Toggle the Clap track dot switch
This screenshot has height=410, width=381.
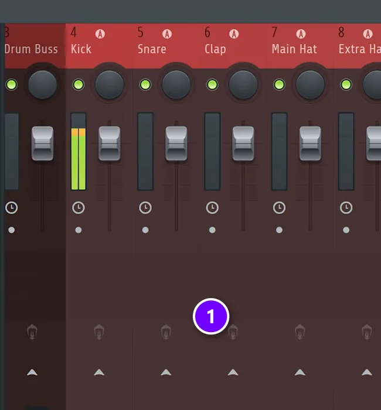click(212, 230)
